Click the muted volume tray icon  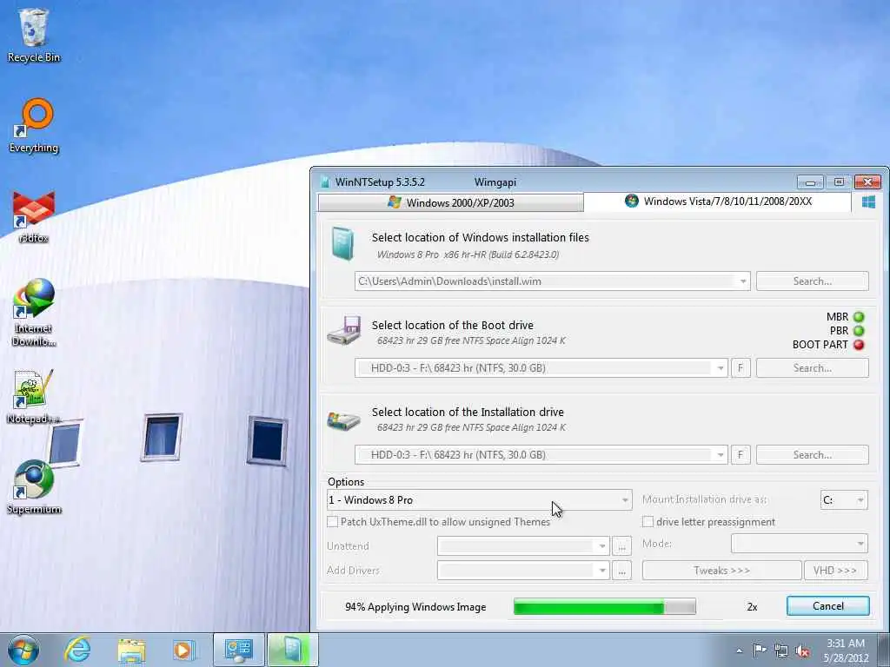tap(802, 651)
